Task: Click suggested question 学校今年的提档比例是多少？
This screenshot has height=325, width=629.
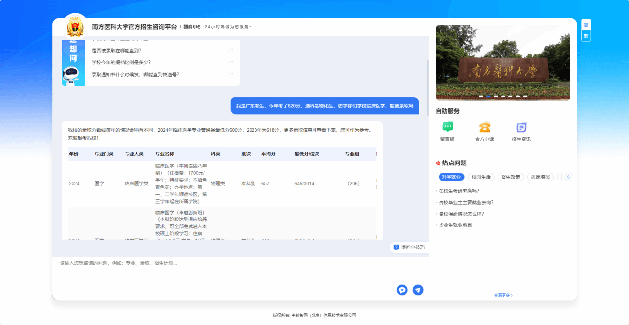Action: pos(121,62)
